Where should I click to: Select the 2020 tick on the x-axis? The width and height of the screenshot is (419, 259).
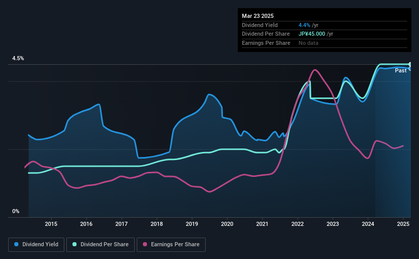point(227,224)
